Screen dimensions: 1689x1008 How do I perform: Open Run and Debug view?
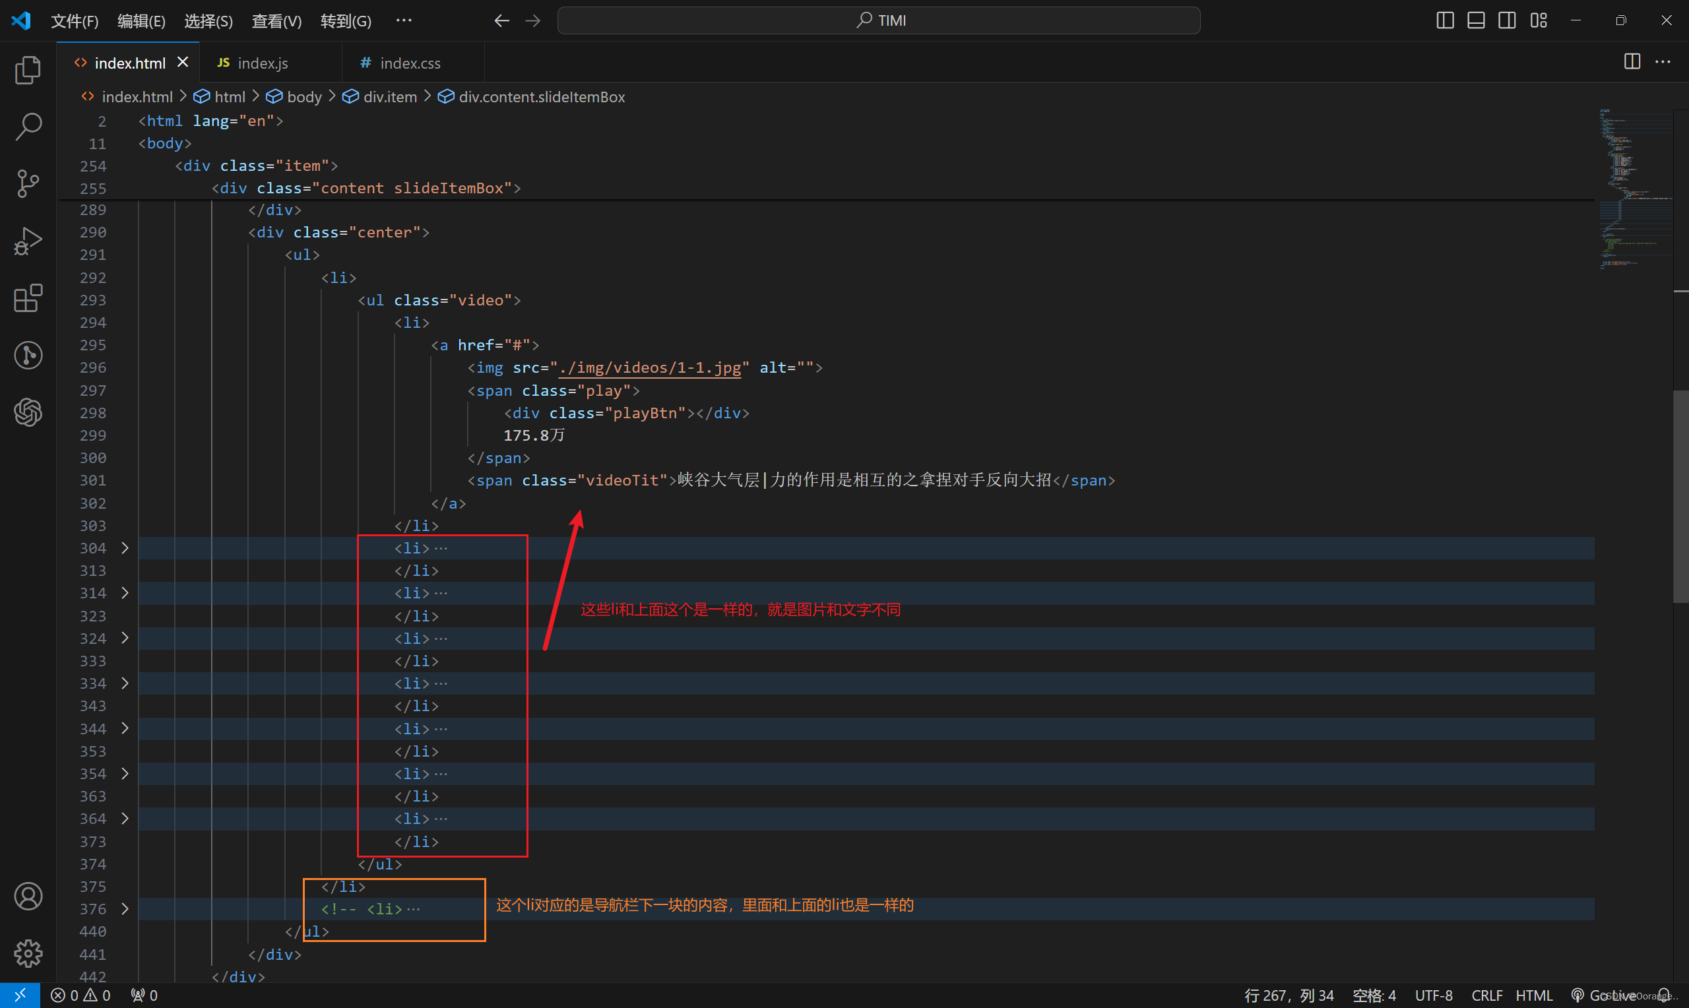coord(28,240)
